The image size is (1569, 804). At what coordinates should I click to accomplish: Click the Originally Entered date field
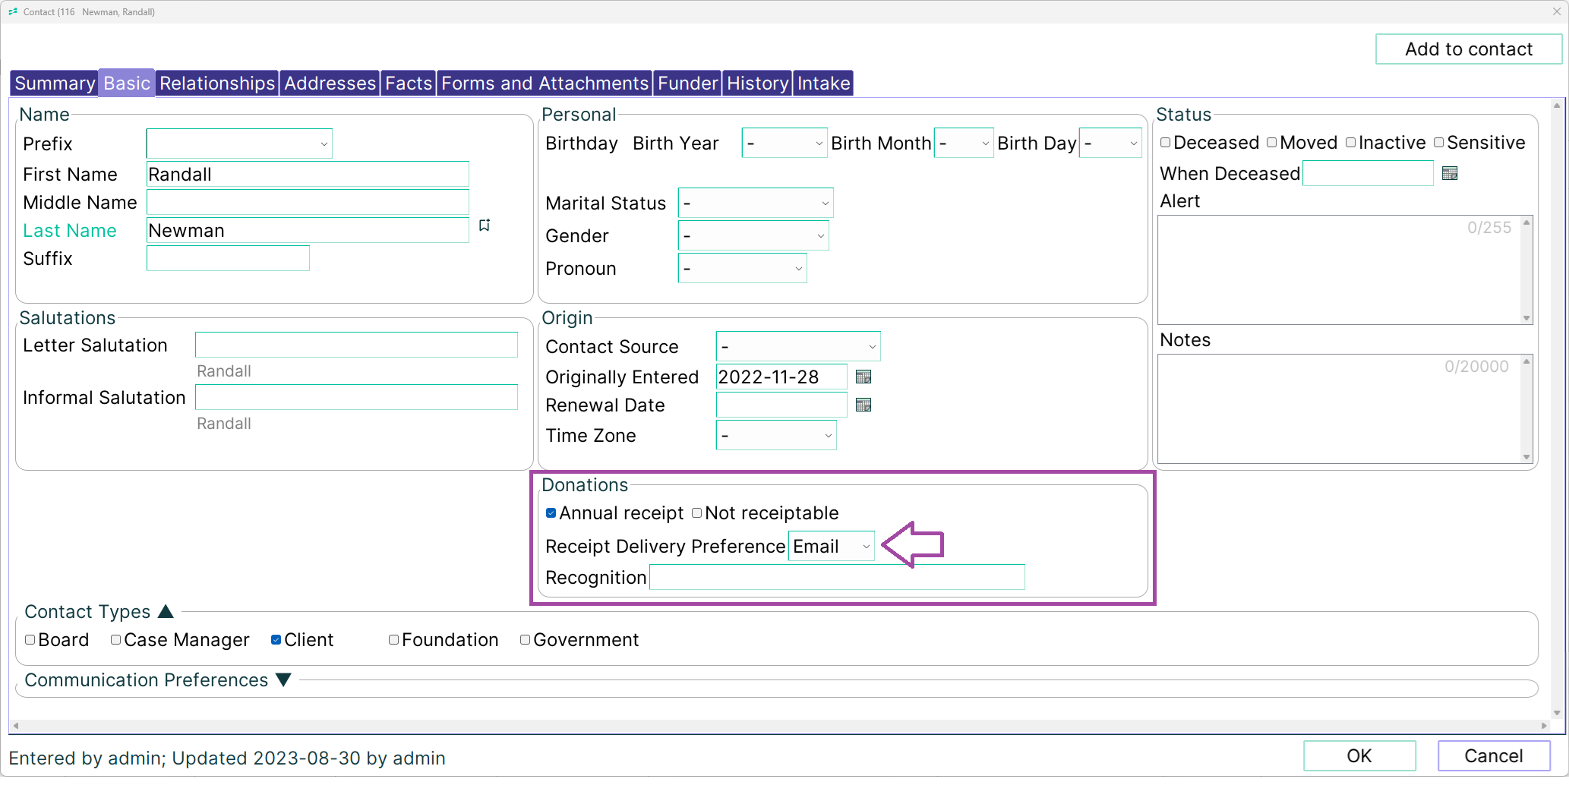[781, 377]
